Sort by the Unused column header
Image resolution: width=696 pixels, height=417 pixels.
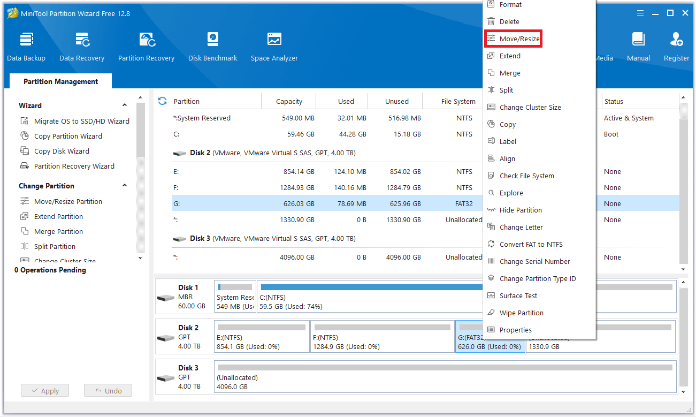(396, 101)
